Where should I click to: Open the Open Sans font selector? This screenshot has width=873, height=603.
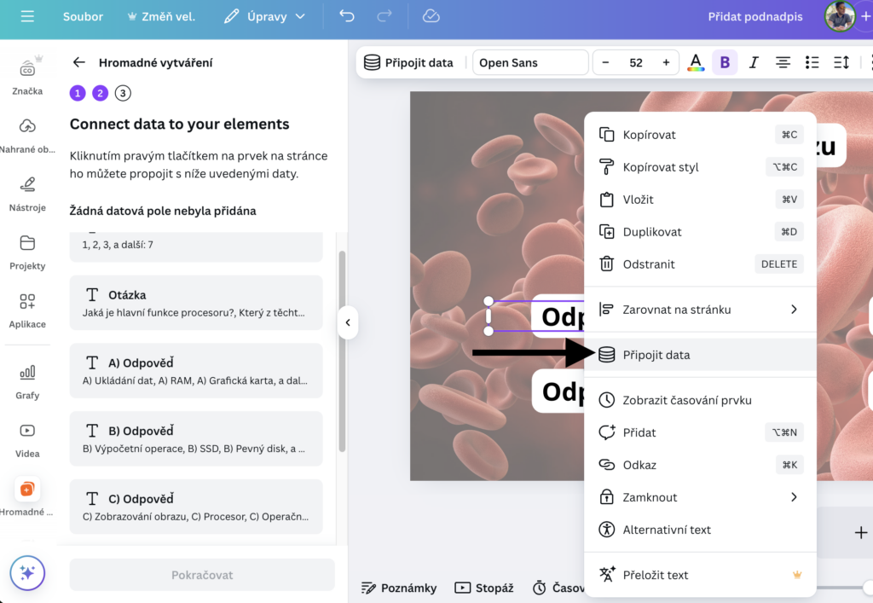[x=530, y=62]
